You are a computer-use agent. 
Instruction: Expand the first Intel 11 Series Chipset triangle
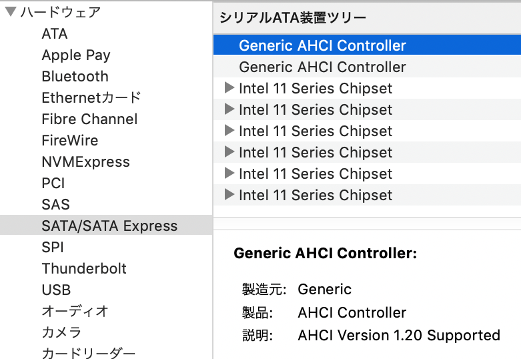click(x=229, y=88)
